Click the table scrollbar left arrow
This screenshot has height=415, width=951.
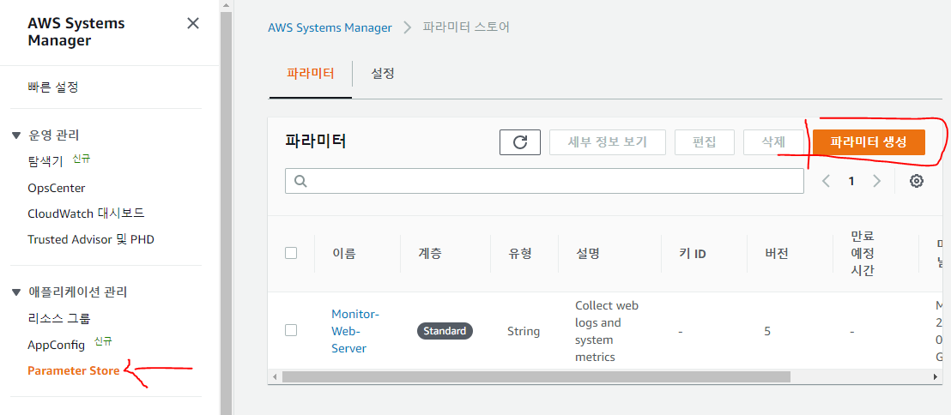coord(275,376)
